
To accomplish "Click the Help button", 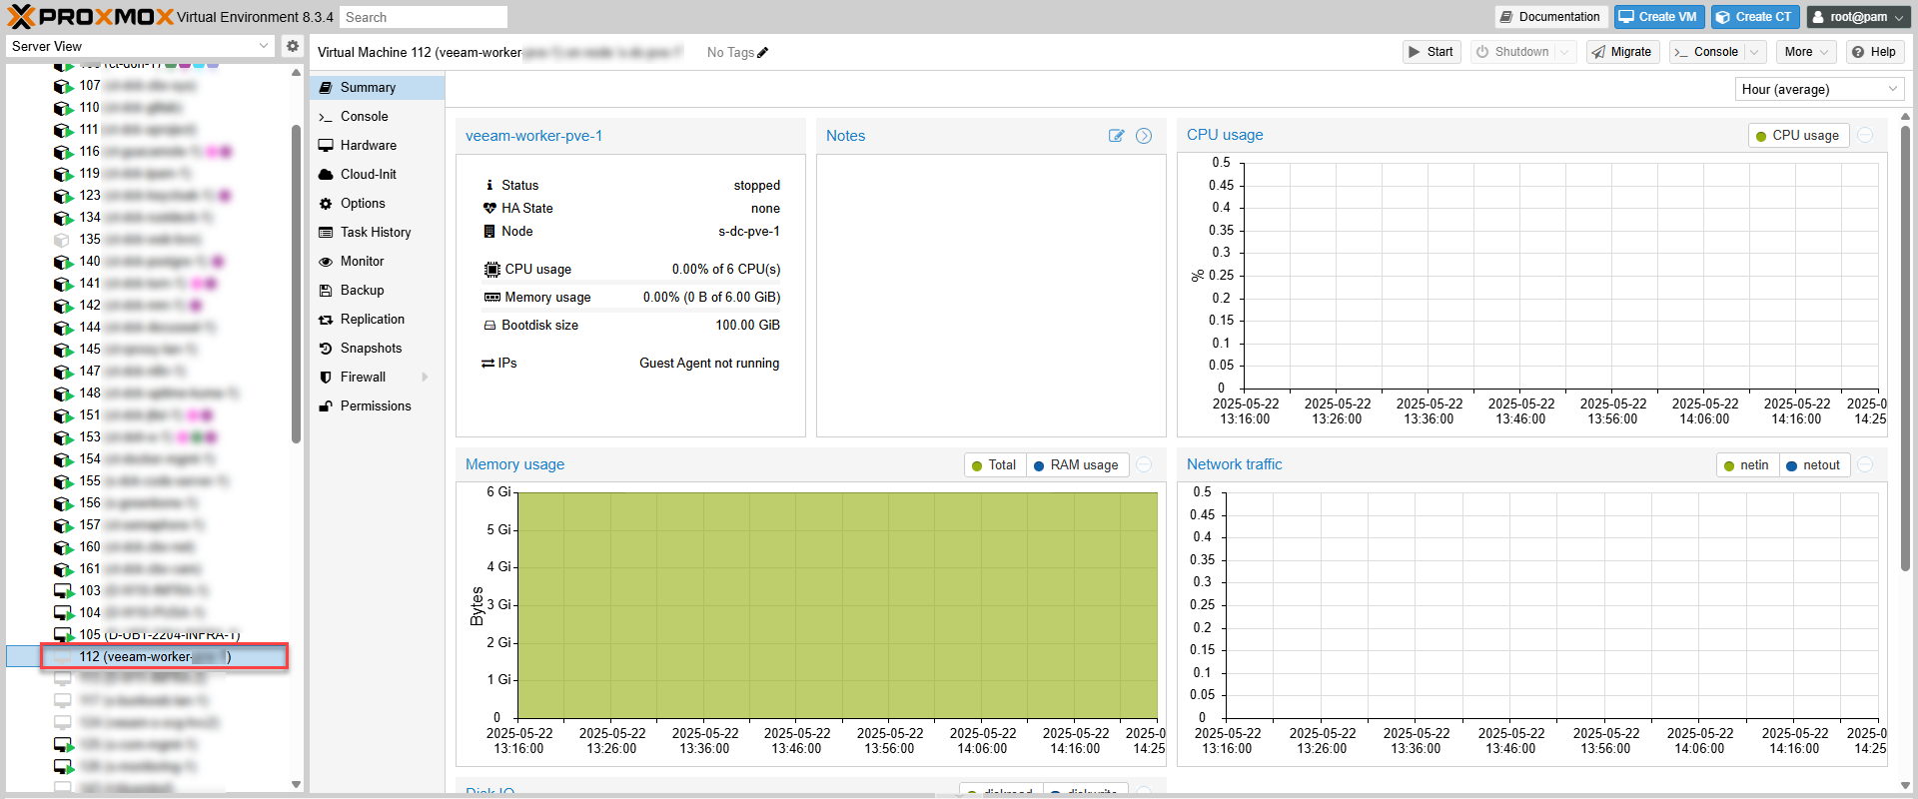I will 1874,52.
